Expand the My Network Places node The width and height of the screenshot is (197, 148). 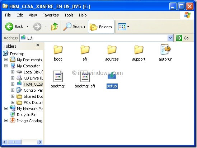(x=6, y=108)
